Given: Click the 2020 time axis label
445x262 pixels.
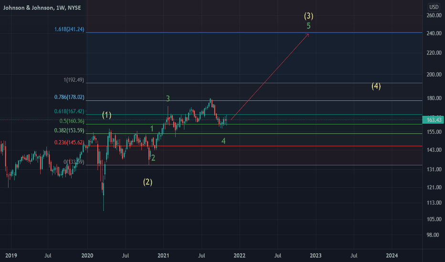Looking at the screenshot, I should click(87, 255).
